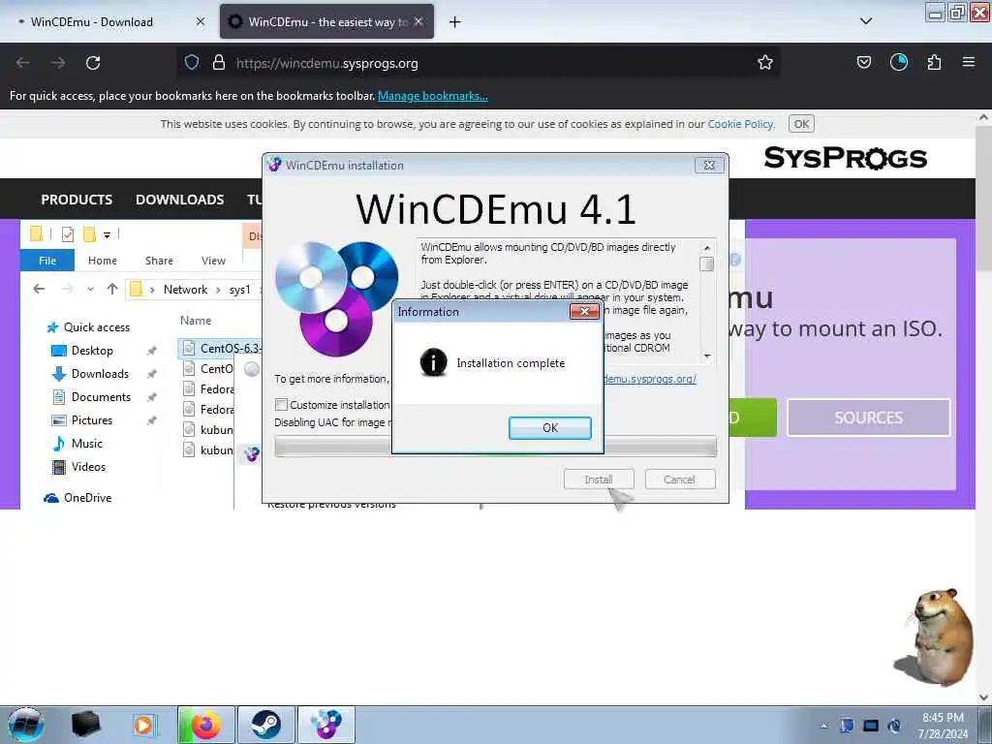Open the list all tabs dropdown
The image size is (992, 744).
tap(866, 21)
